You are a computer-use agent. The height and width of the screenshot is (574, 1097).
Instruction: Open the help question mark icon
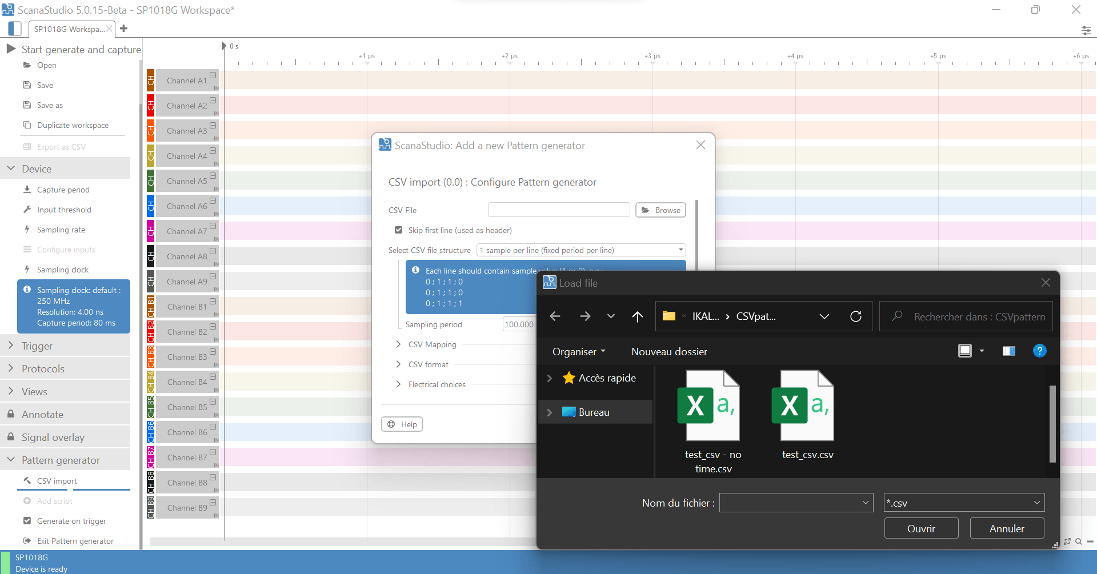point(1039,351)
